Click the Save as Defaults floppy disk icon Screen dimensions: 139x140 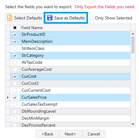coord(50,18)
